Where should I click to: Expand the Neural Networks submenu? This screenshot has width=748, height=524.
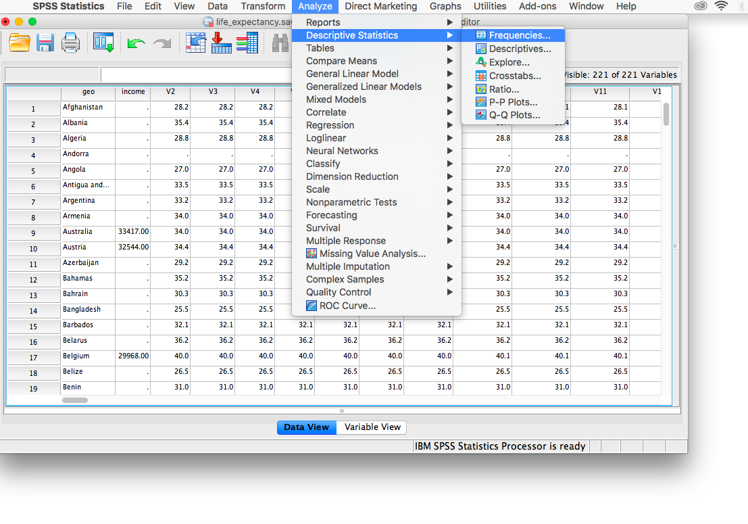click(376, 151)
